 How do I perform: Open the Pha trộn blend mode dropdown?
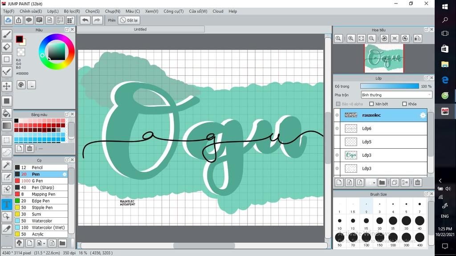(x=396, y=95)
